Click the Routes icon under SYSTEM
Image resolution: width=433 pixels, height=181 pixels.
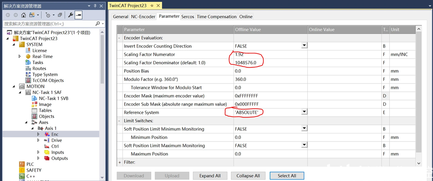28,69
